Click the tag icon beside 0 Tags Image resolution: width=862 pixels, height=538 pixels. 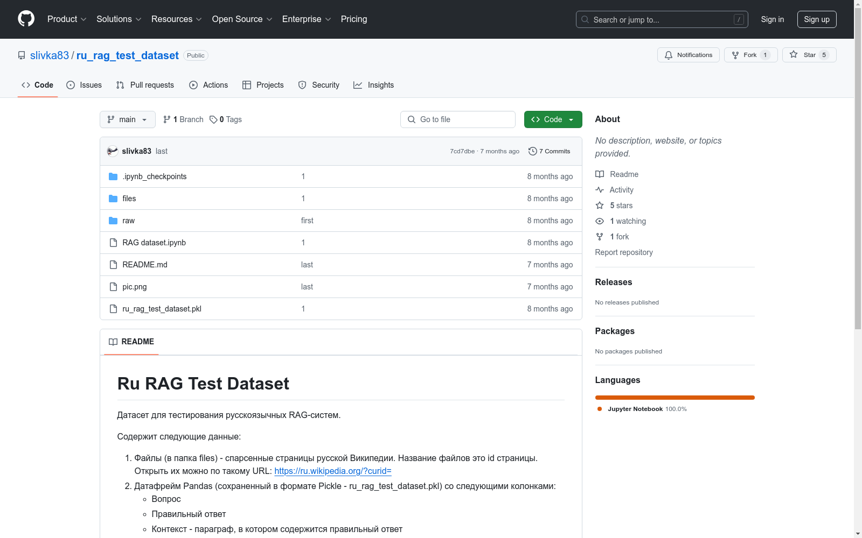(213, 119)
